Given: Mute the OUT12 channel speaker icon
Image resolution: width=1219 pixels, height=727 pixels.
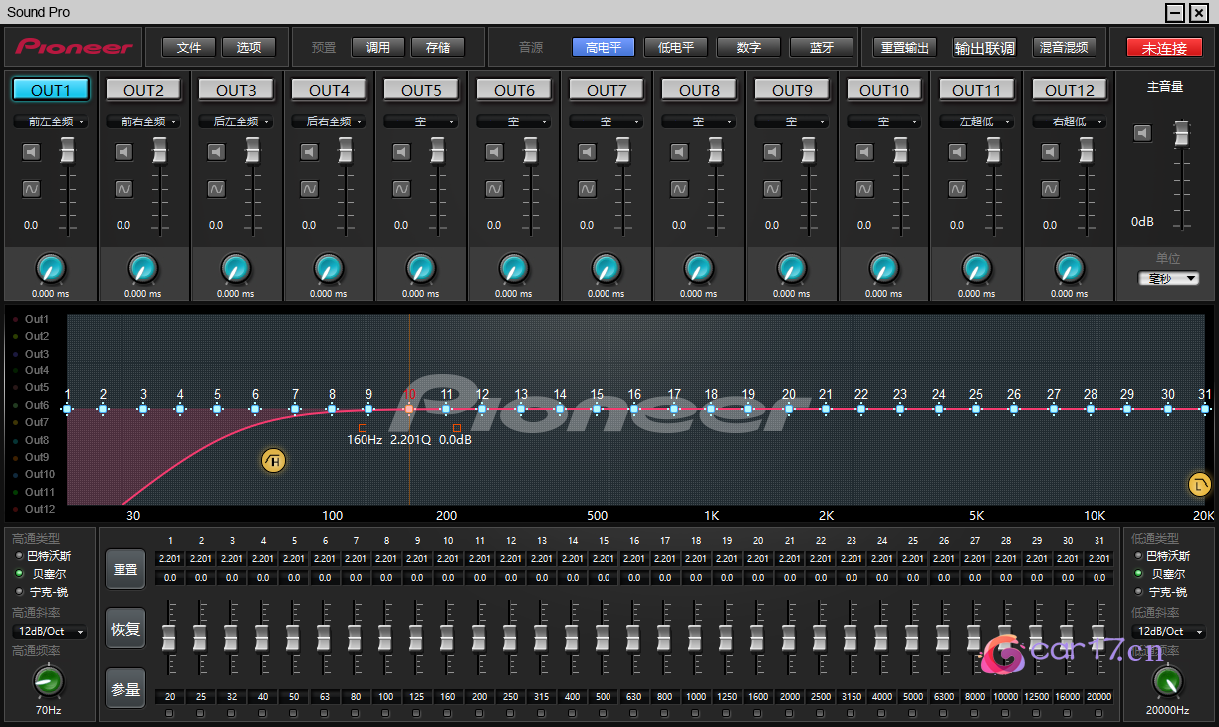Looking at the screenshot, I should point(1050,152).
